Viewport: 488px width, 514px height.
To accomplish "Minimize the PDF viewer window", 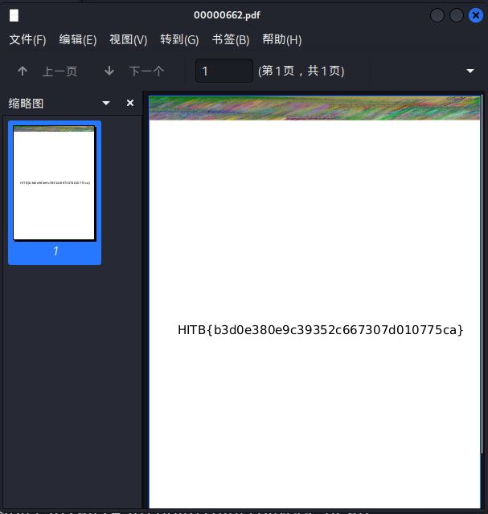I will point(437,15).
